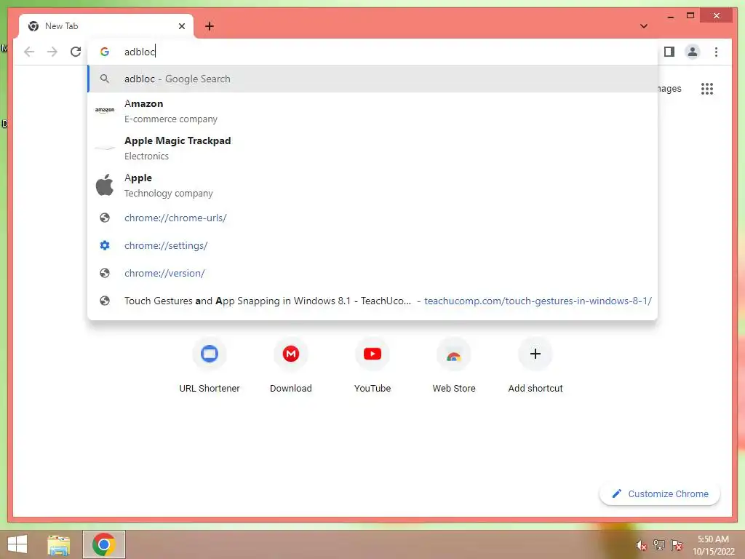This screenshot has width=745, height=559.
Task: Click the Apple logo icon in suggestions
Action: tap(105, 184)
